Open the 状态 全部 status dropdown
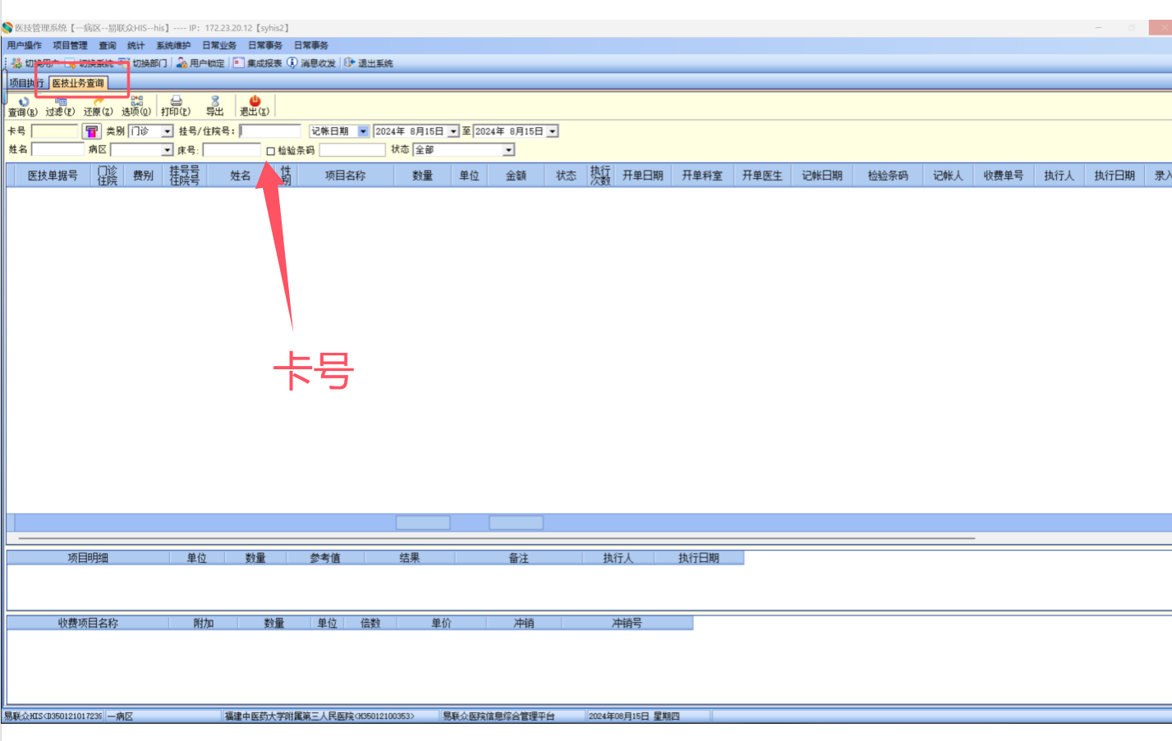 [509, 150]
